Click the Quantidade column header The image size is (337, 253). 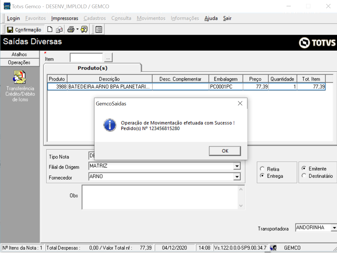click(283, 79)
